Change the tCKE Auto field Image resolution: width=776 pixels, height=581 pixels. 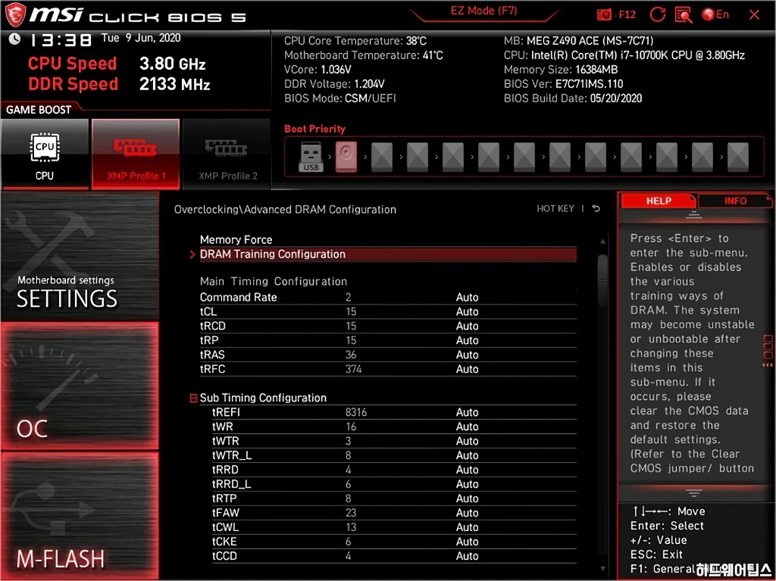[467, 542]
